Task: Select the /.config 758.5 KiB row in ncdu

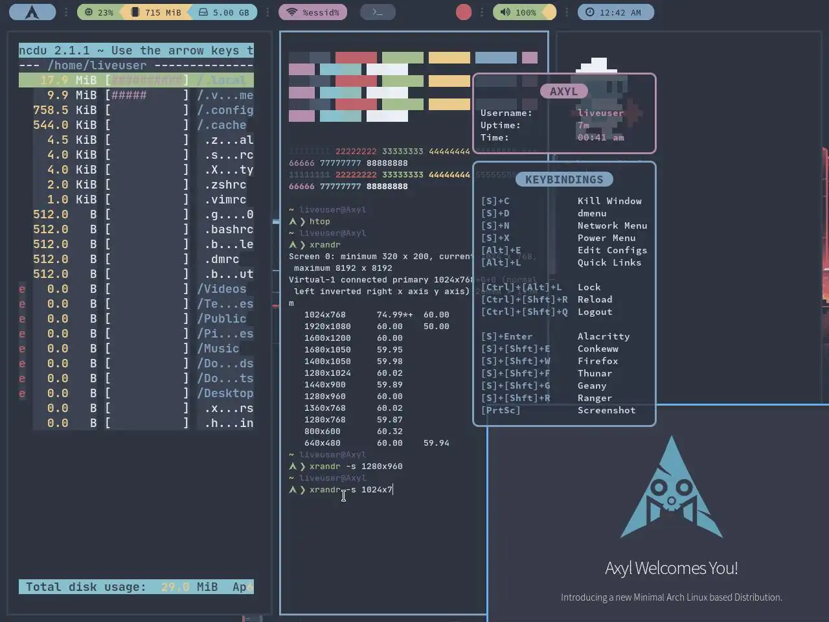Action: point(136,110)
